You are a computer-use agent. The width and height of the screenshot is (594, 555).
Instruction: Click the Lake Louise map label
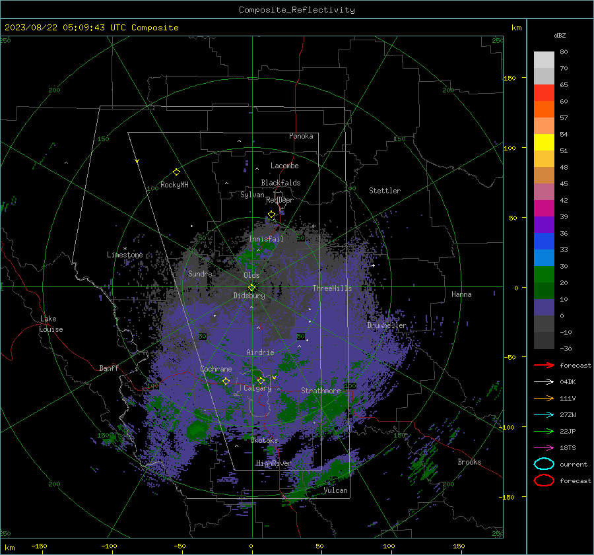[x=51, y=324]
